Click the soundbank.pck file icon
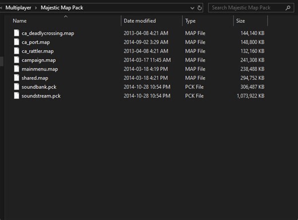 pyautogui.click(x=17, y=87)
